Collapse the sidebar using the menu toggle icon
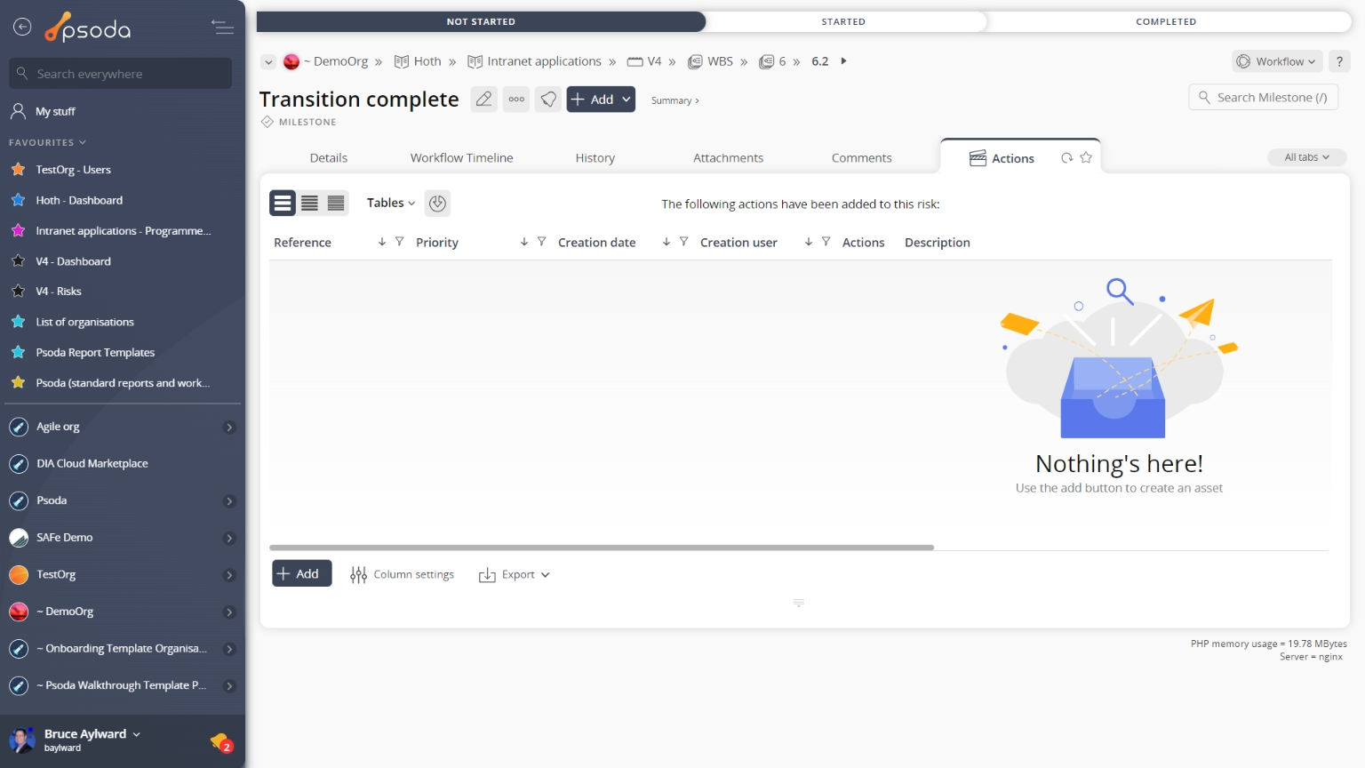1365x768 pixels. 223,28
